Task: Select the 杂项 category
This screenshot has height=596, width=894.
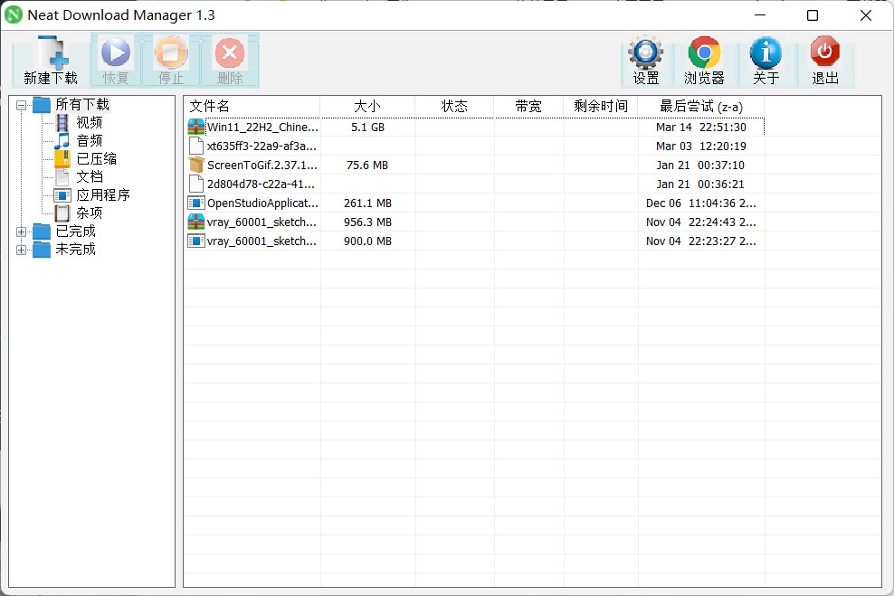Action: (x=90, y=213)
